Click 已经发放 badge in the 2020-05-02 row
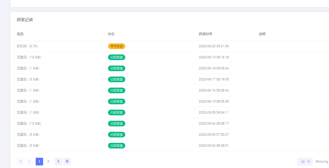The image size is (329, 168). [117, 146]
